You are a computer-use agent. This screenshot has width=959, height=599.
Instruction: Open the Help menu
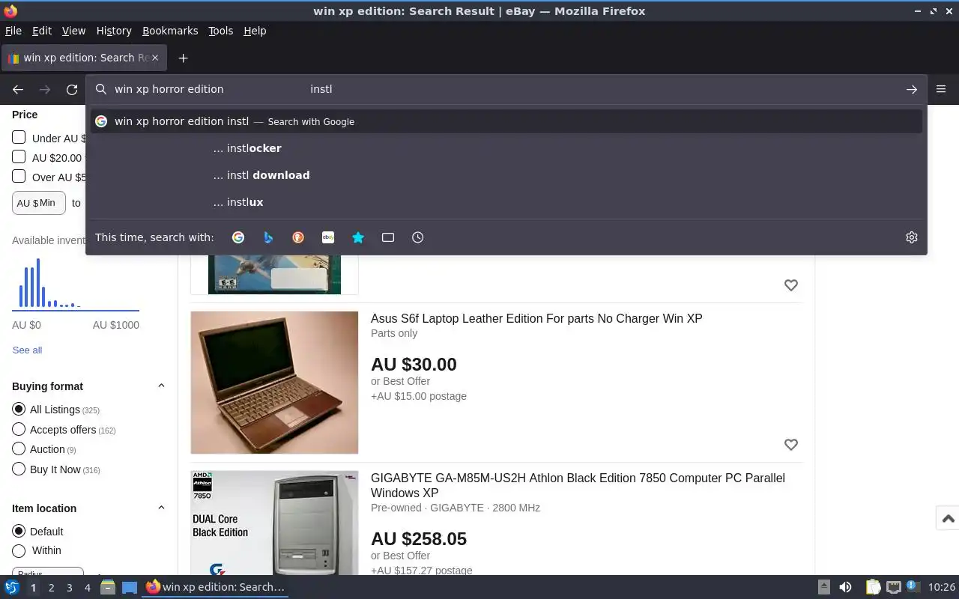(255, 31)
